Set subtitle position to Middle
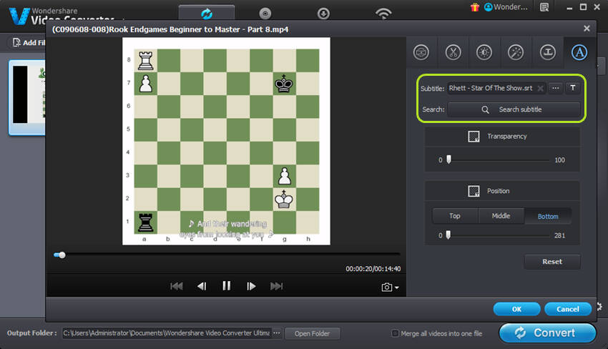 pyautogui.click(x=501, y=216)
